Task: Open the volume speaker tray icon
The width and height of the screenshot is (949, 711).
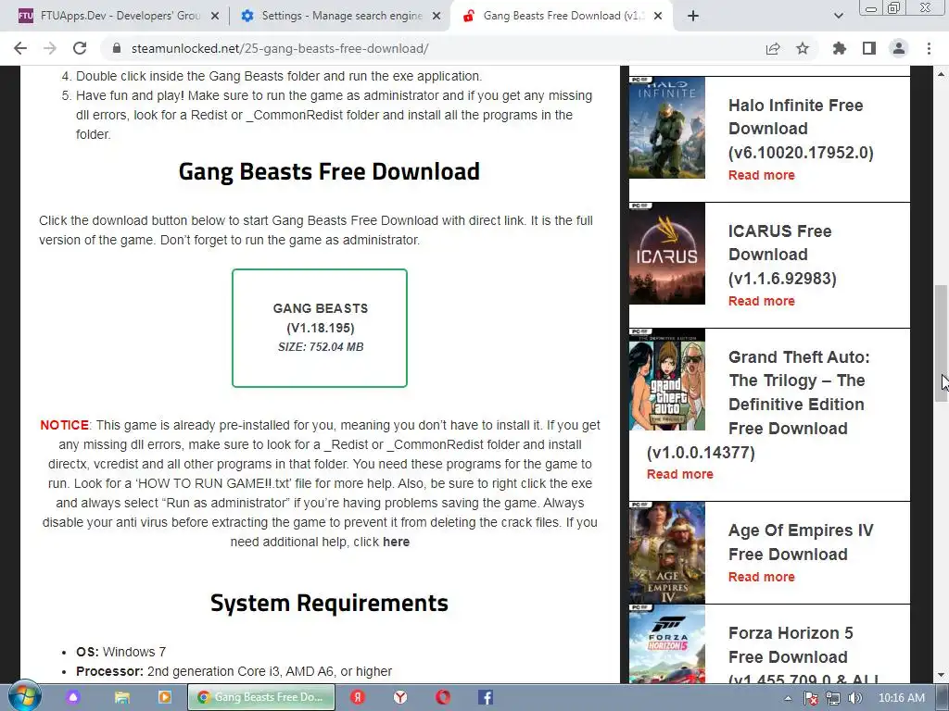Action: 854,698
